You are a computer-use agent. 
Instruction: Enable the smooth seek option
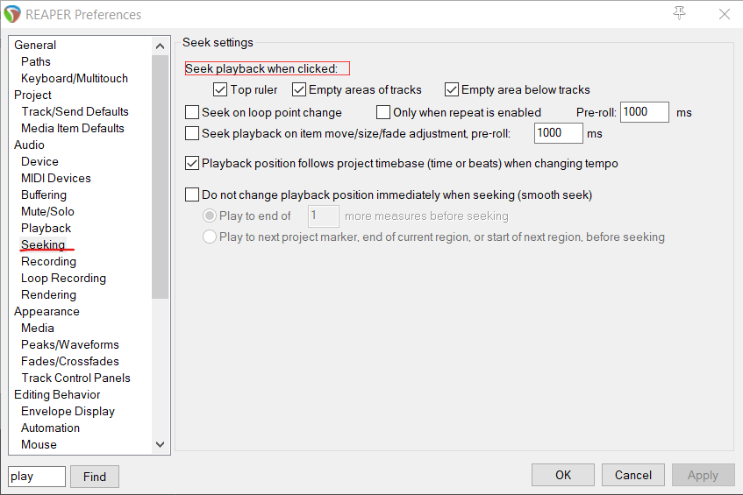tap(192, 194)
